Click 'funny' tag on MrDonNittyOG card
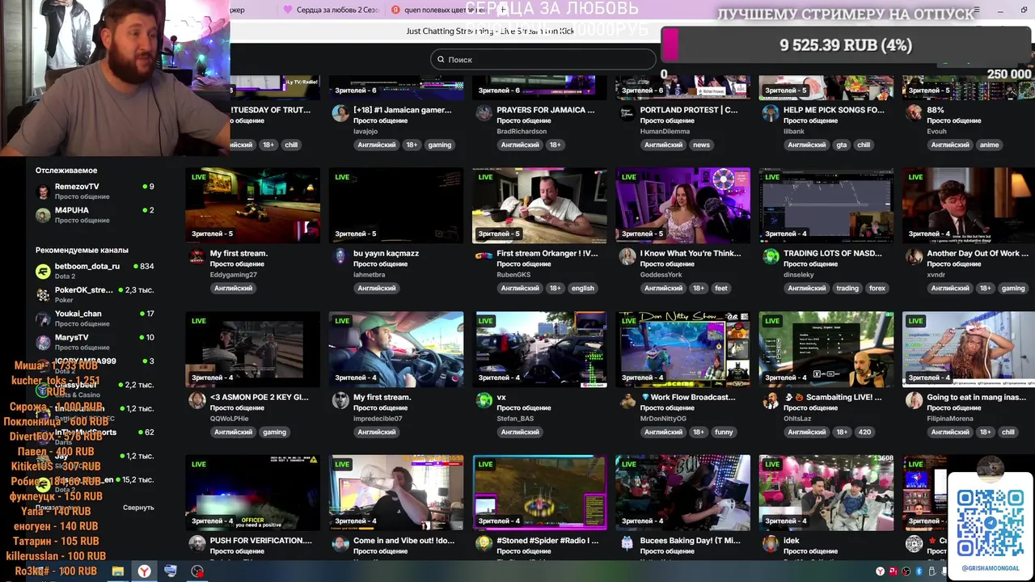1035x582 pixels. pyautogui.click(x=724, y=432)
